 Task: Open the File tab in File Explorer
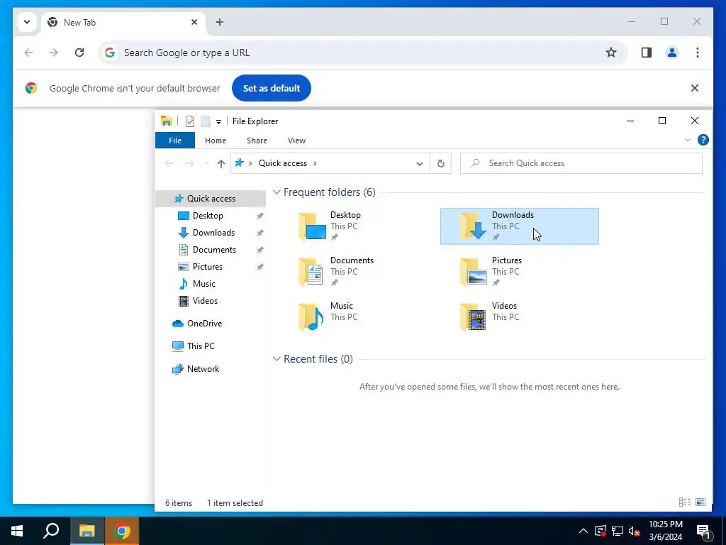[x=175, y=141]
